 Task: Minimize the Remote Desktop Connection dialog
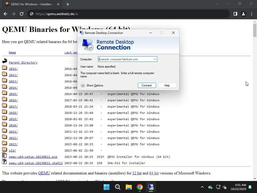pyautogui.click(x=151, y=33)
